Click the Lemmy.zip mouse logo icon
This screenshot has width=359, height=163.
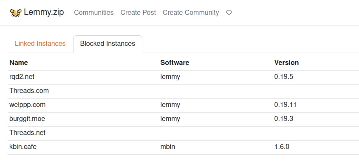tap(16, 13)
